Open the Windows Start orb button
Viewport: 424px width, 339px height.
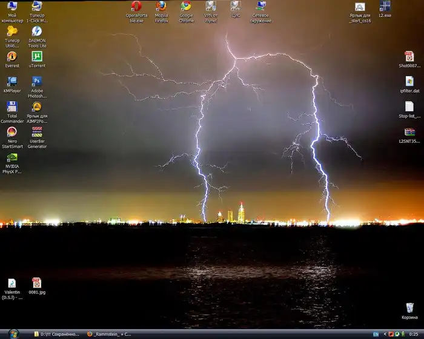click(x=13, y=334)
